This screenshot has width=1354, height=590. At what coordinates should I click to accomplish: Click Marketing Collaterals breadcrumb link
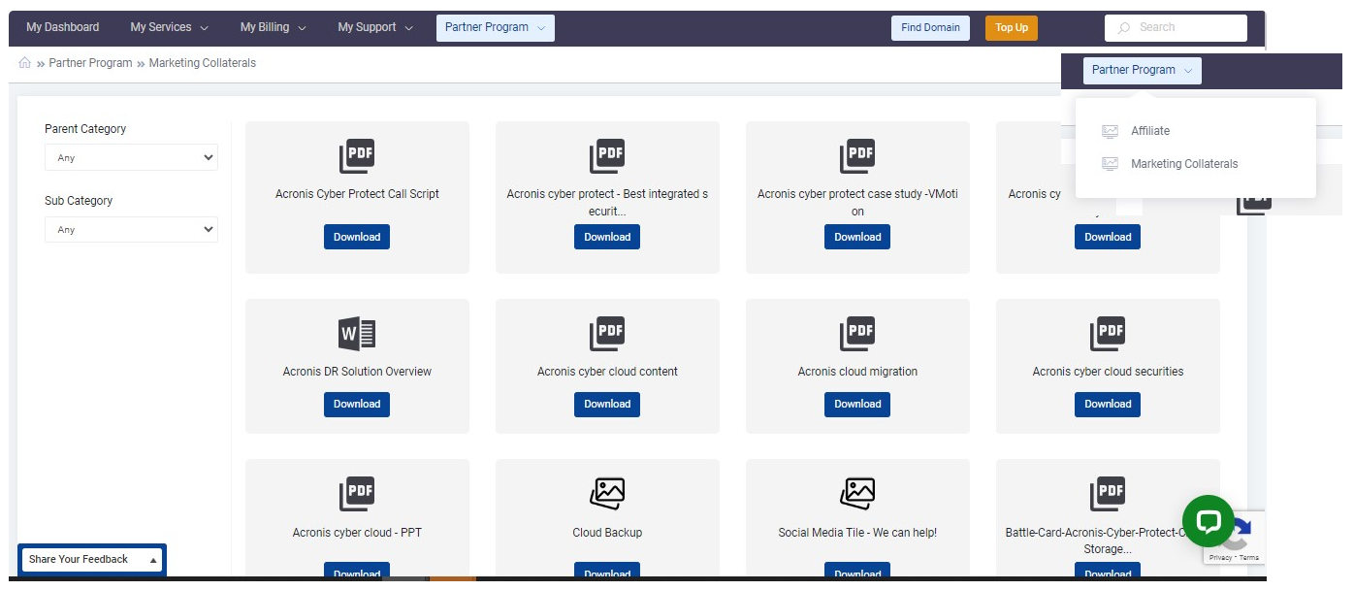pyautogui.click(x=203, y=63)
